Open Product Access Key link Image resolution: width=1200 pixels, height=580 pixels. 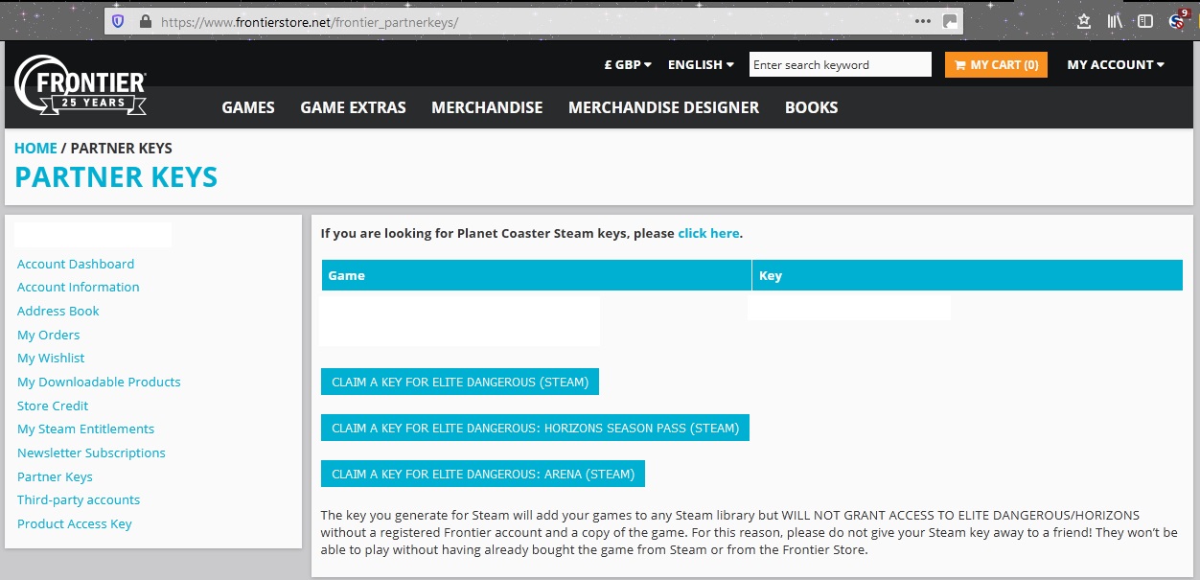75,523
